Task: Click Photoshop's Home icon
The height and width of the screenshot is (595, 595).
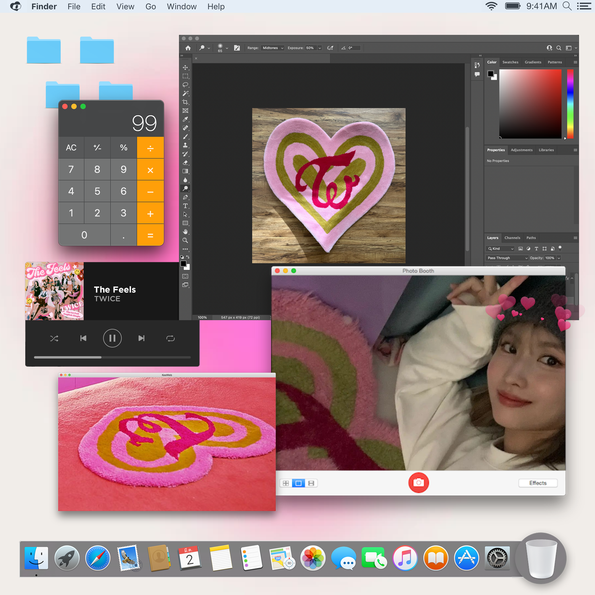Action: [x=188, y=48]
